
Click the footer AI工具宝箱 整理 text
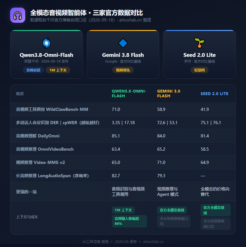(96, 242)
